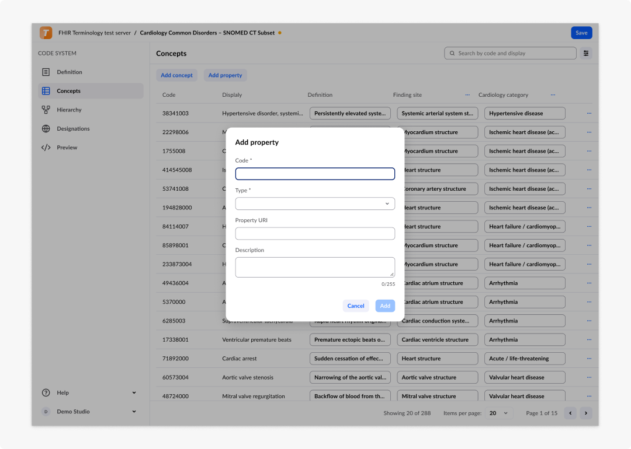631x449 pixels.
Task: Click the Concepts table icon
Action: click(x=46, y=91)
